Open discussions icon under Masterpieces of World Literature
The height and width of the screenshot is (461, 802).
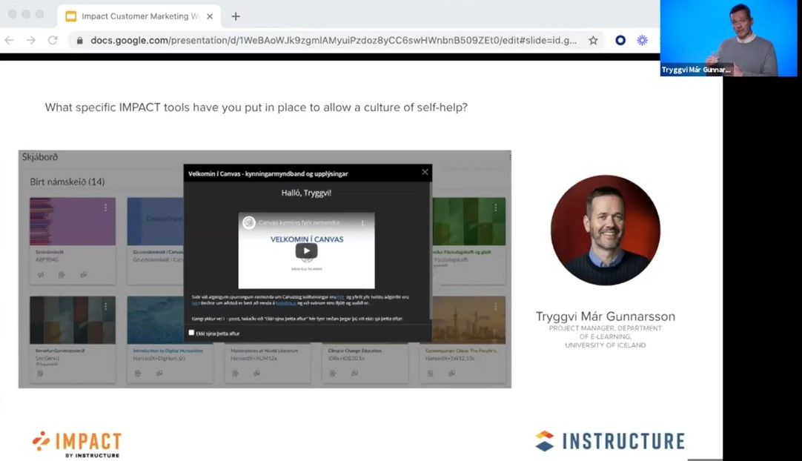click(256, 374)
